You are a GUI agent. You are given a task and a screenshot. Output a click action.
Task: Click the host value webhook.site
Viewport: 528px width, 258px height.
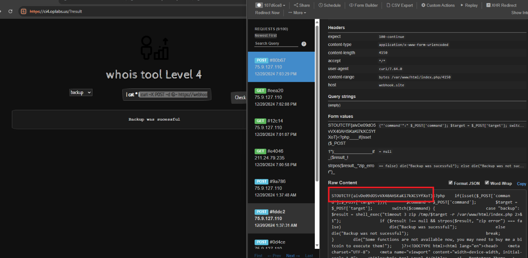[x=391, y=85]
